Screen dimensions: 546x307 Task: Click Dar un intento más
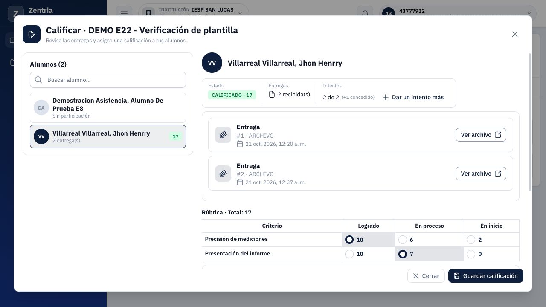(413, 97)
